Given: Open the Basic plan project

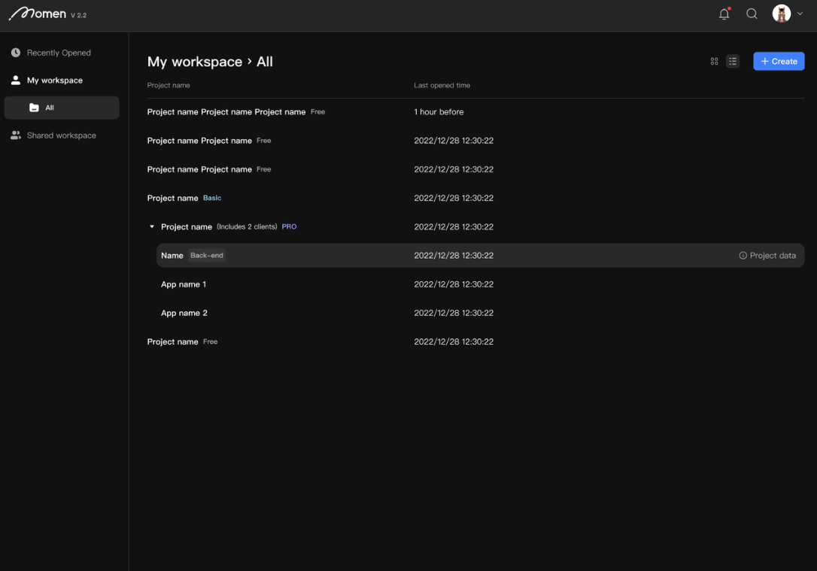Looking at the screenshot, I should click(x=172, y=198).
